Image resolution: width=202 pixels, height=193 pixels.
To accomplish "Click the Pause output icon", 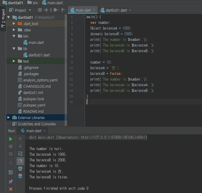I will pos(11,154).
